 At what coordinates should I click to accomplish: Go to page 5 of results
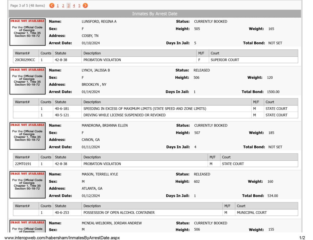[79, 6]
